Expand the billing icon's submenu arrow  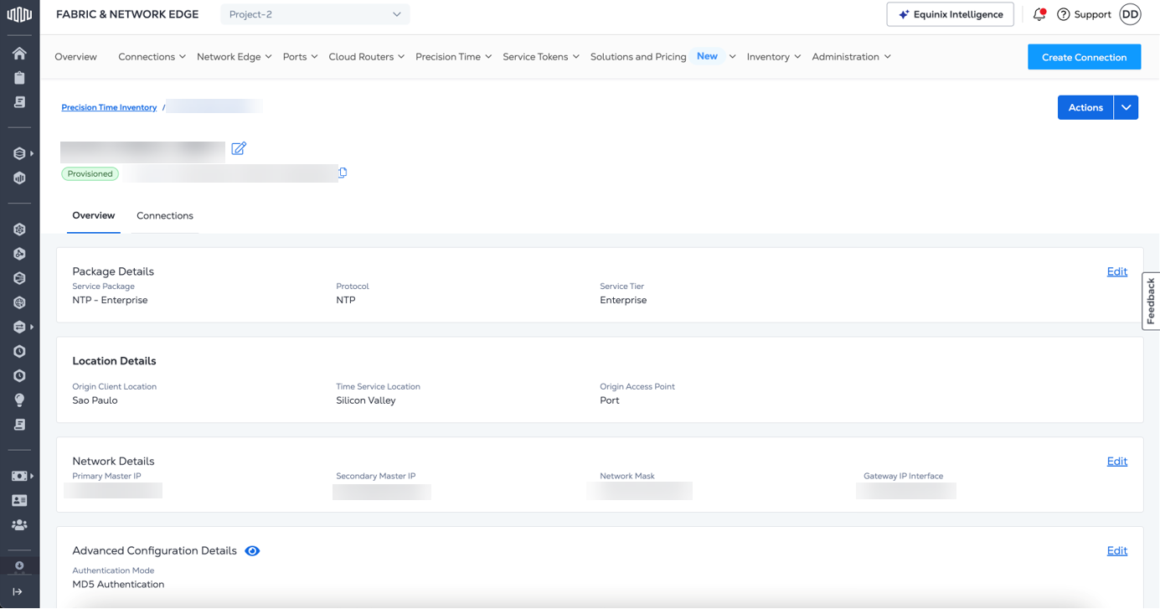(32, 476)
